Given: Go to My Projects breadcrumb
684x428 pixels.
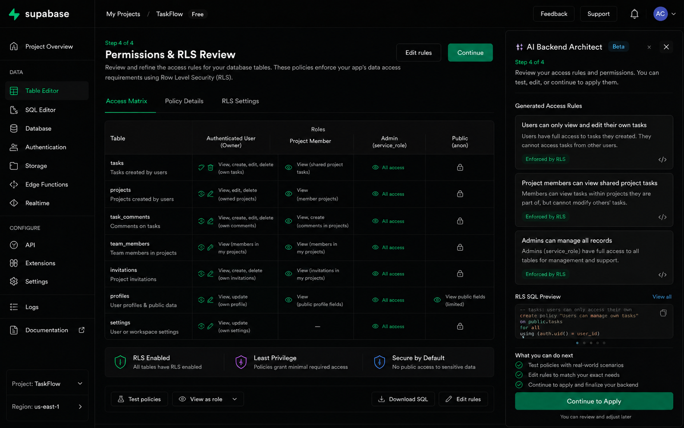Looking at the screenshot, I should [x=123, y=14].
